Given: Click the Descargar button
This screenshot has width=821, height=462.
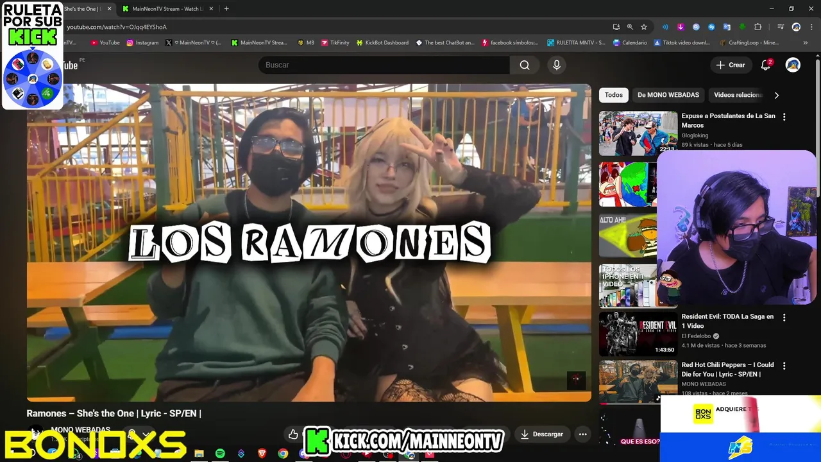Looking at the screenshot, I should [542, 434].
